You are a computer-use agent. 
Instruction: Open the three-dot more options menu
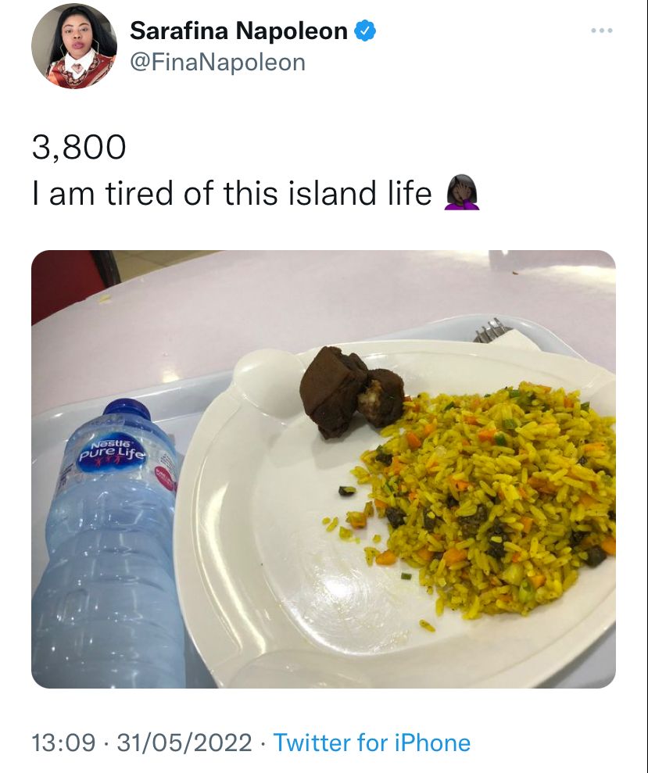602,30
